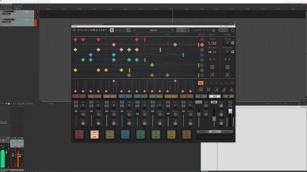307x172 pixels.
Task: Toggle upper mute/solo button on channel 5
Action: point(137,102)
